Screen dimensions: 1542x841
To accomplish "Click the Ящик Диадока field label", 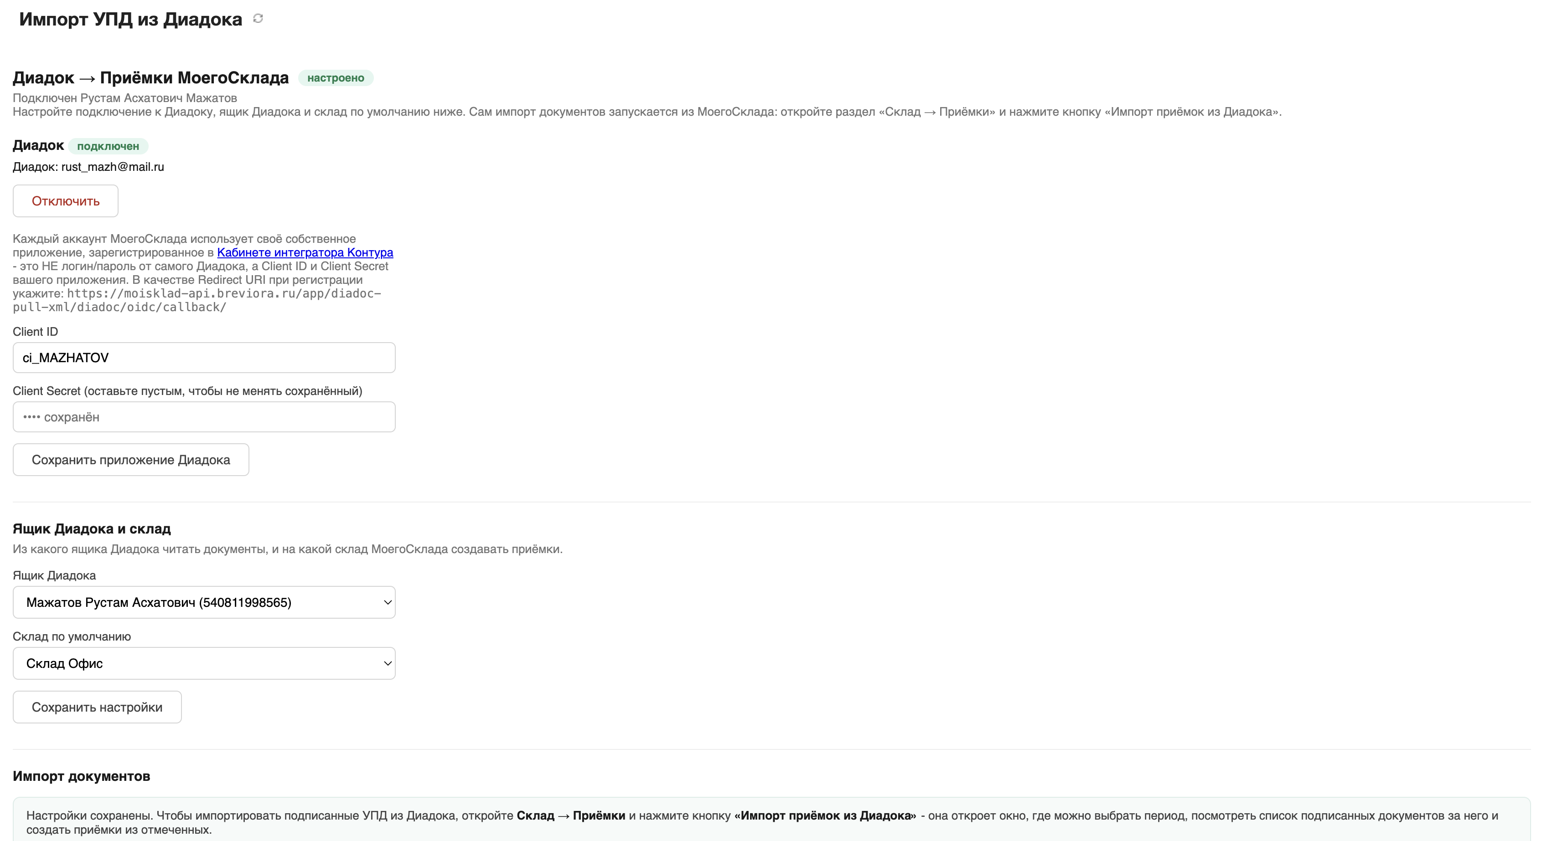I will [54, 575].
